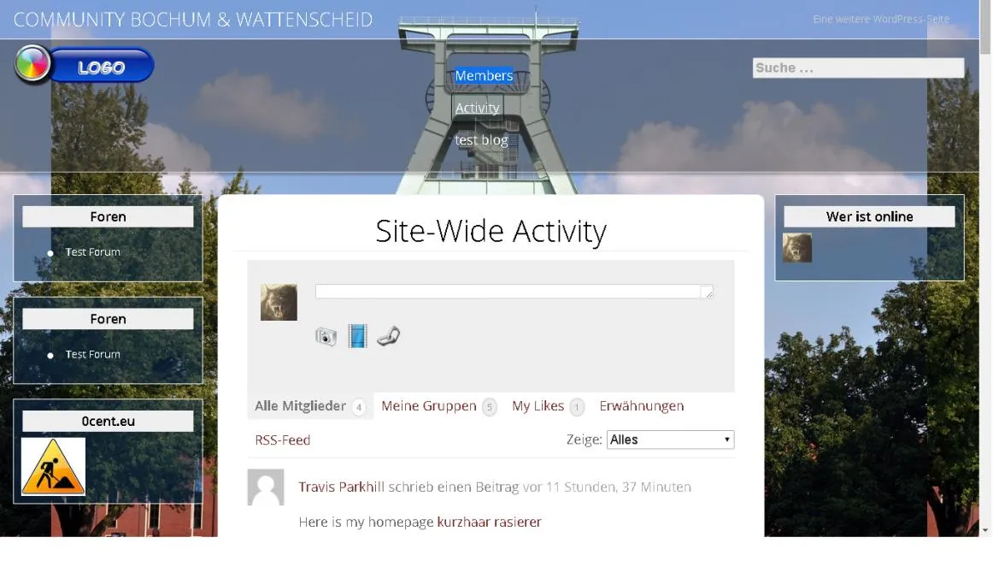The width and height of the screenshot is (993, 561).
Task: Click the page's vertical scrollbar down arrow
Action: (984, 530)
